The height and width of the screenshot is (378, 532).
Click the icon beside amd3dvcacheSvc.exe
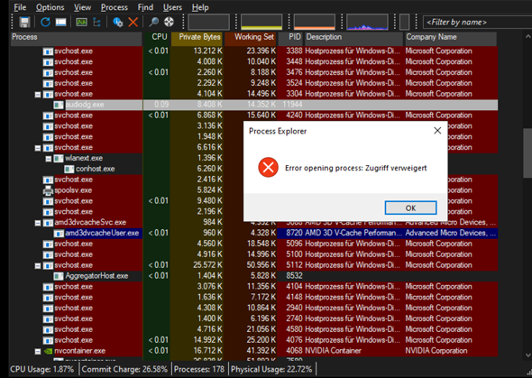(48, 223)
